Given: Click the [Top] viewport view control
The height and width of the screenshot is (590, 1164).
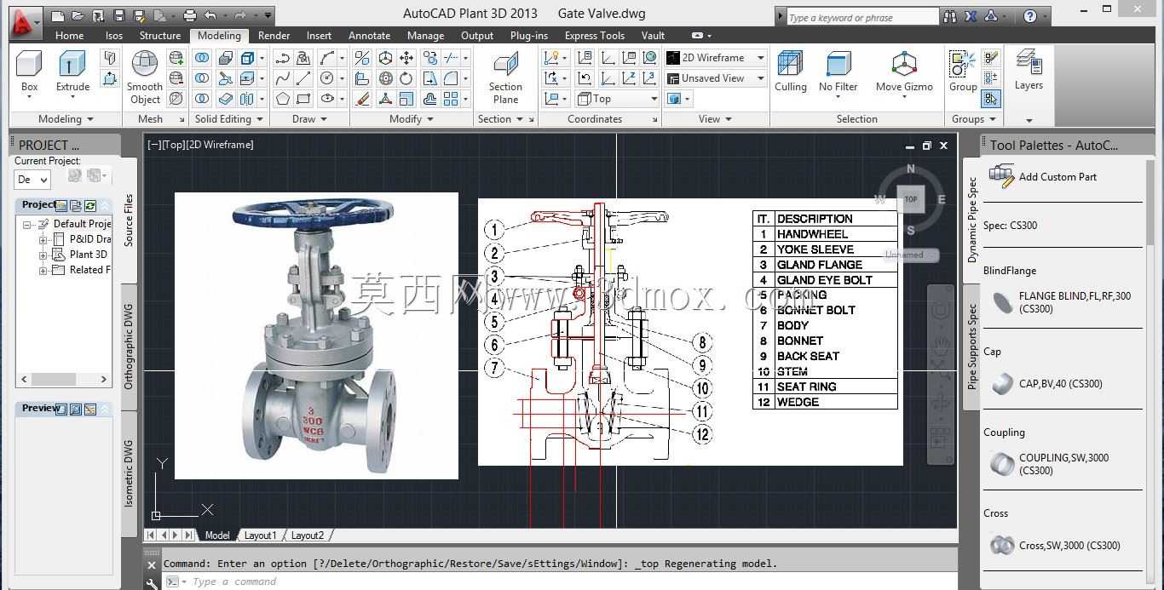Looking at the screenshot, I should tap(174, 145).
